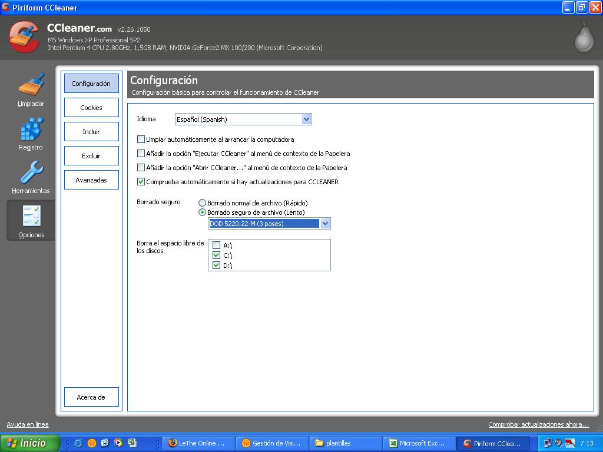The width and height of the screenshot is (603, 452).
Task: Select Borrado seguro de archivo (Lento)
Action: (202, 212)
